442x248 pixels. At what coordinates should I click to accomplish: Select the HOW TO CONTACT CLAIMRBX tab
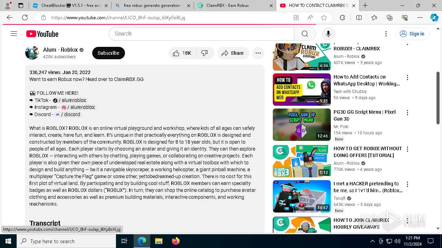click(x=318, y=6)
